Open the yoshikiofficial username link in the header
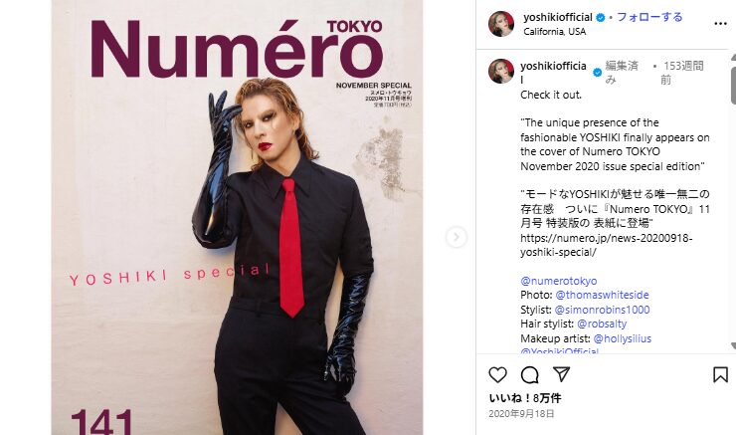This screenshot has height=435, width=736. [x=558, y=17]
